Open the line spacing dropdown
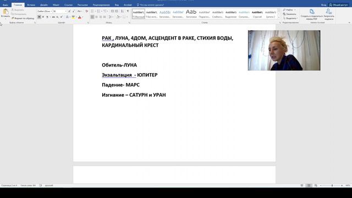The width and height of the screenshot is (352, 198). (x=111, y=17)
